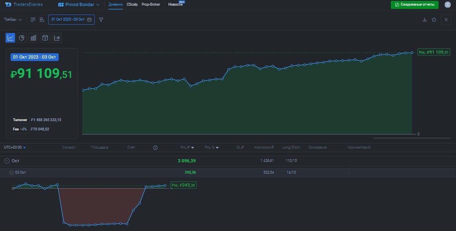Click the Turnover label
The height and width of the screenshot is (231, 456).
tap(20, 120)
